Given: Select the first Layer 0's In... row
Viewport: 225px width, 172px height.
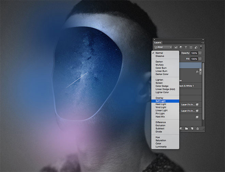Looking at the screenshot, I should pos(191,105).
